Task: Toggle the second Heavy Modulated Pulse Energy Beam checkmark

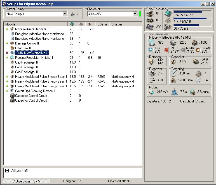Action: click(x=7, y=81)
